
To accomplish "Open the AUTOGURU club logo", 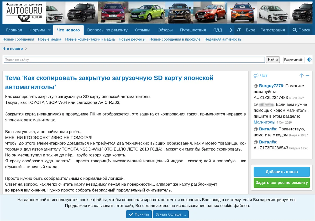I will (24, 13).
